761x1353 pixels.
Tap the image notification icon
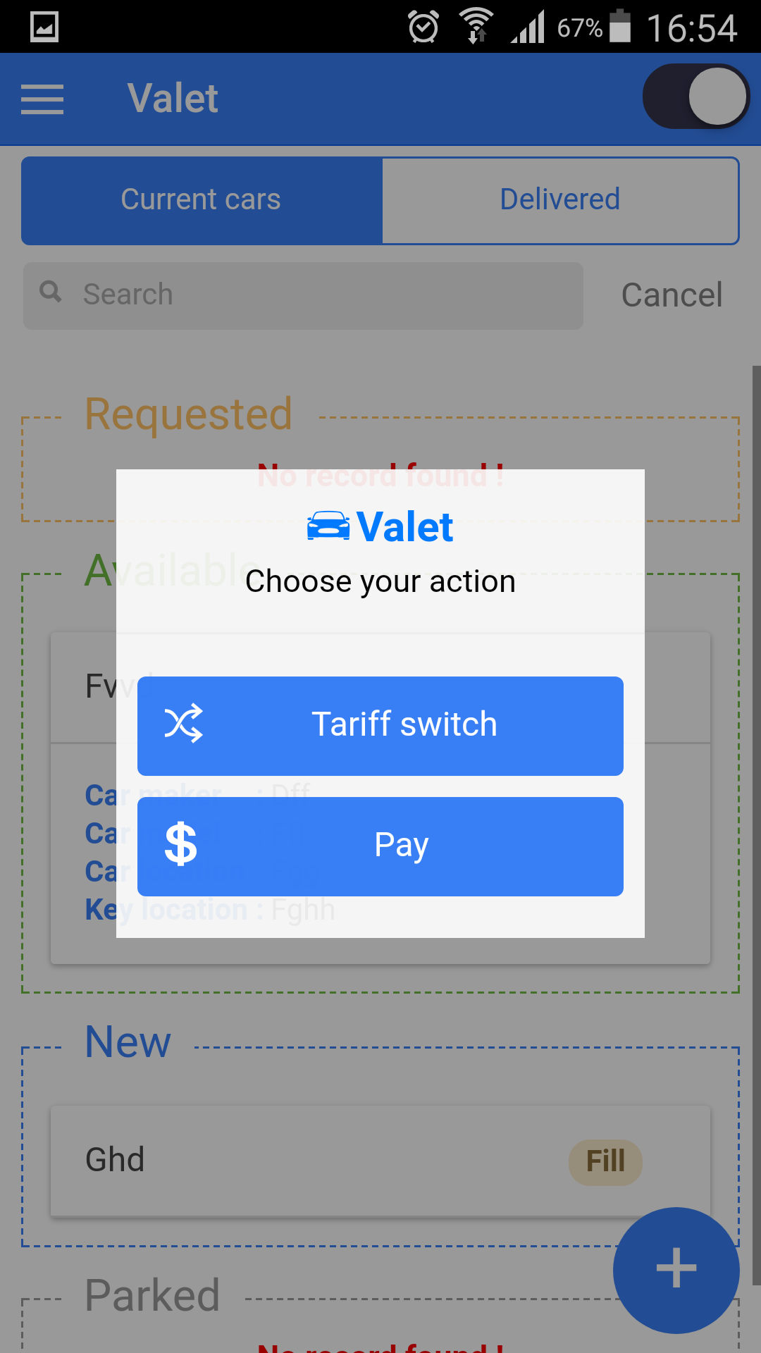[x=44, y=27]
